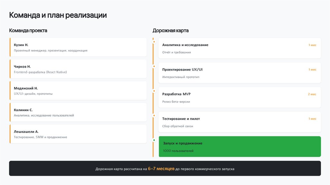Click timeline dot beside Тестирование и пилот
Image resolution: width=330 pixels, height=185 pixels.
click(x=154, y=116)
